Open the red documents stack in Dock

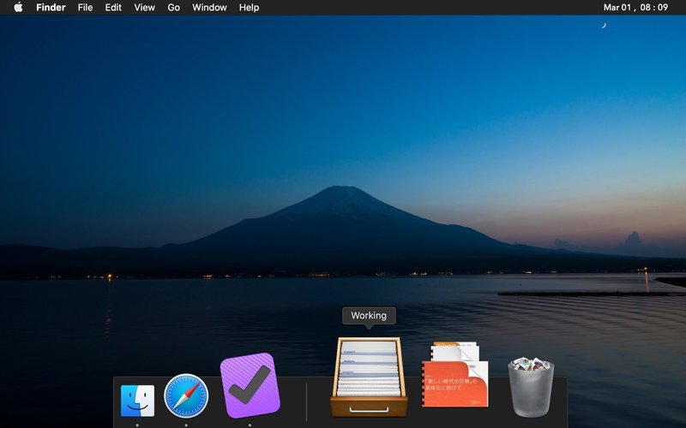pos(455,374)
